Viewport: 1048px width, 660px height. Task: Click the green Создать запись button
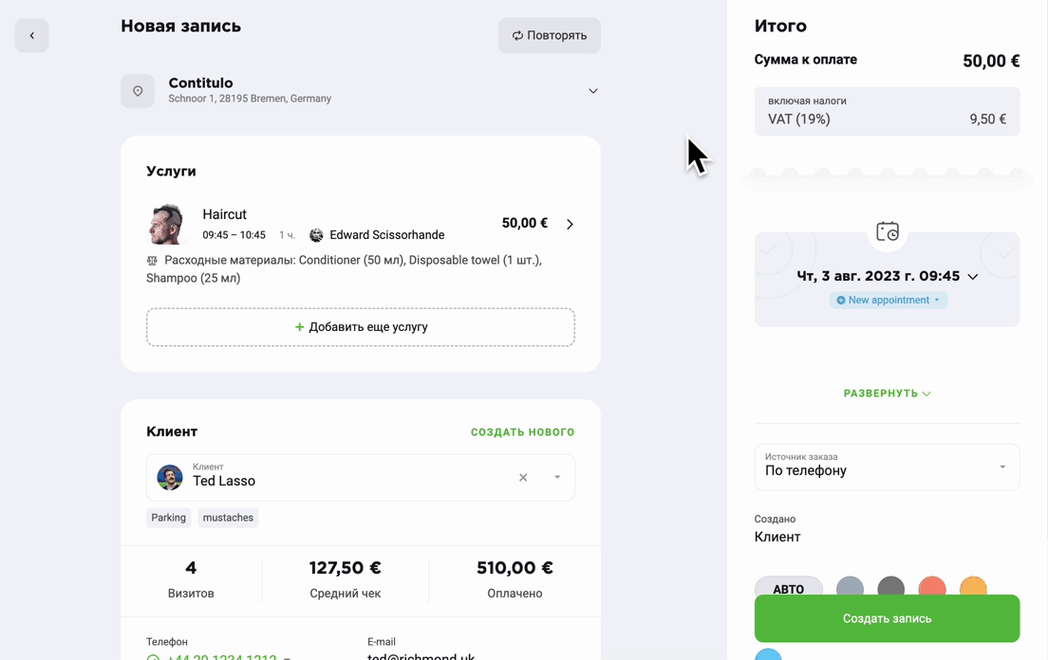[x=887, y=618]
